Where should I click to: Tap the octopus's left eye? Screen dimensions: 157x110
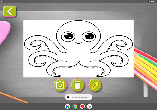pos(68,36)
